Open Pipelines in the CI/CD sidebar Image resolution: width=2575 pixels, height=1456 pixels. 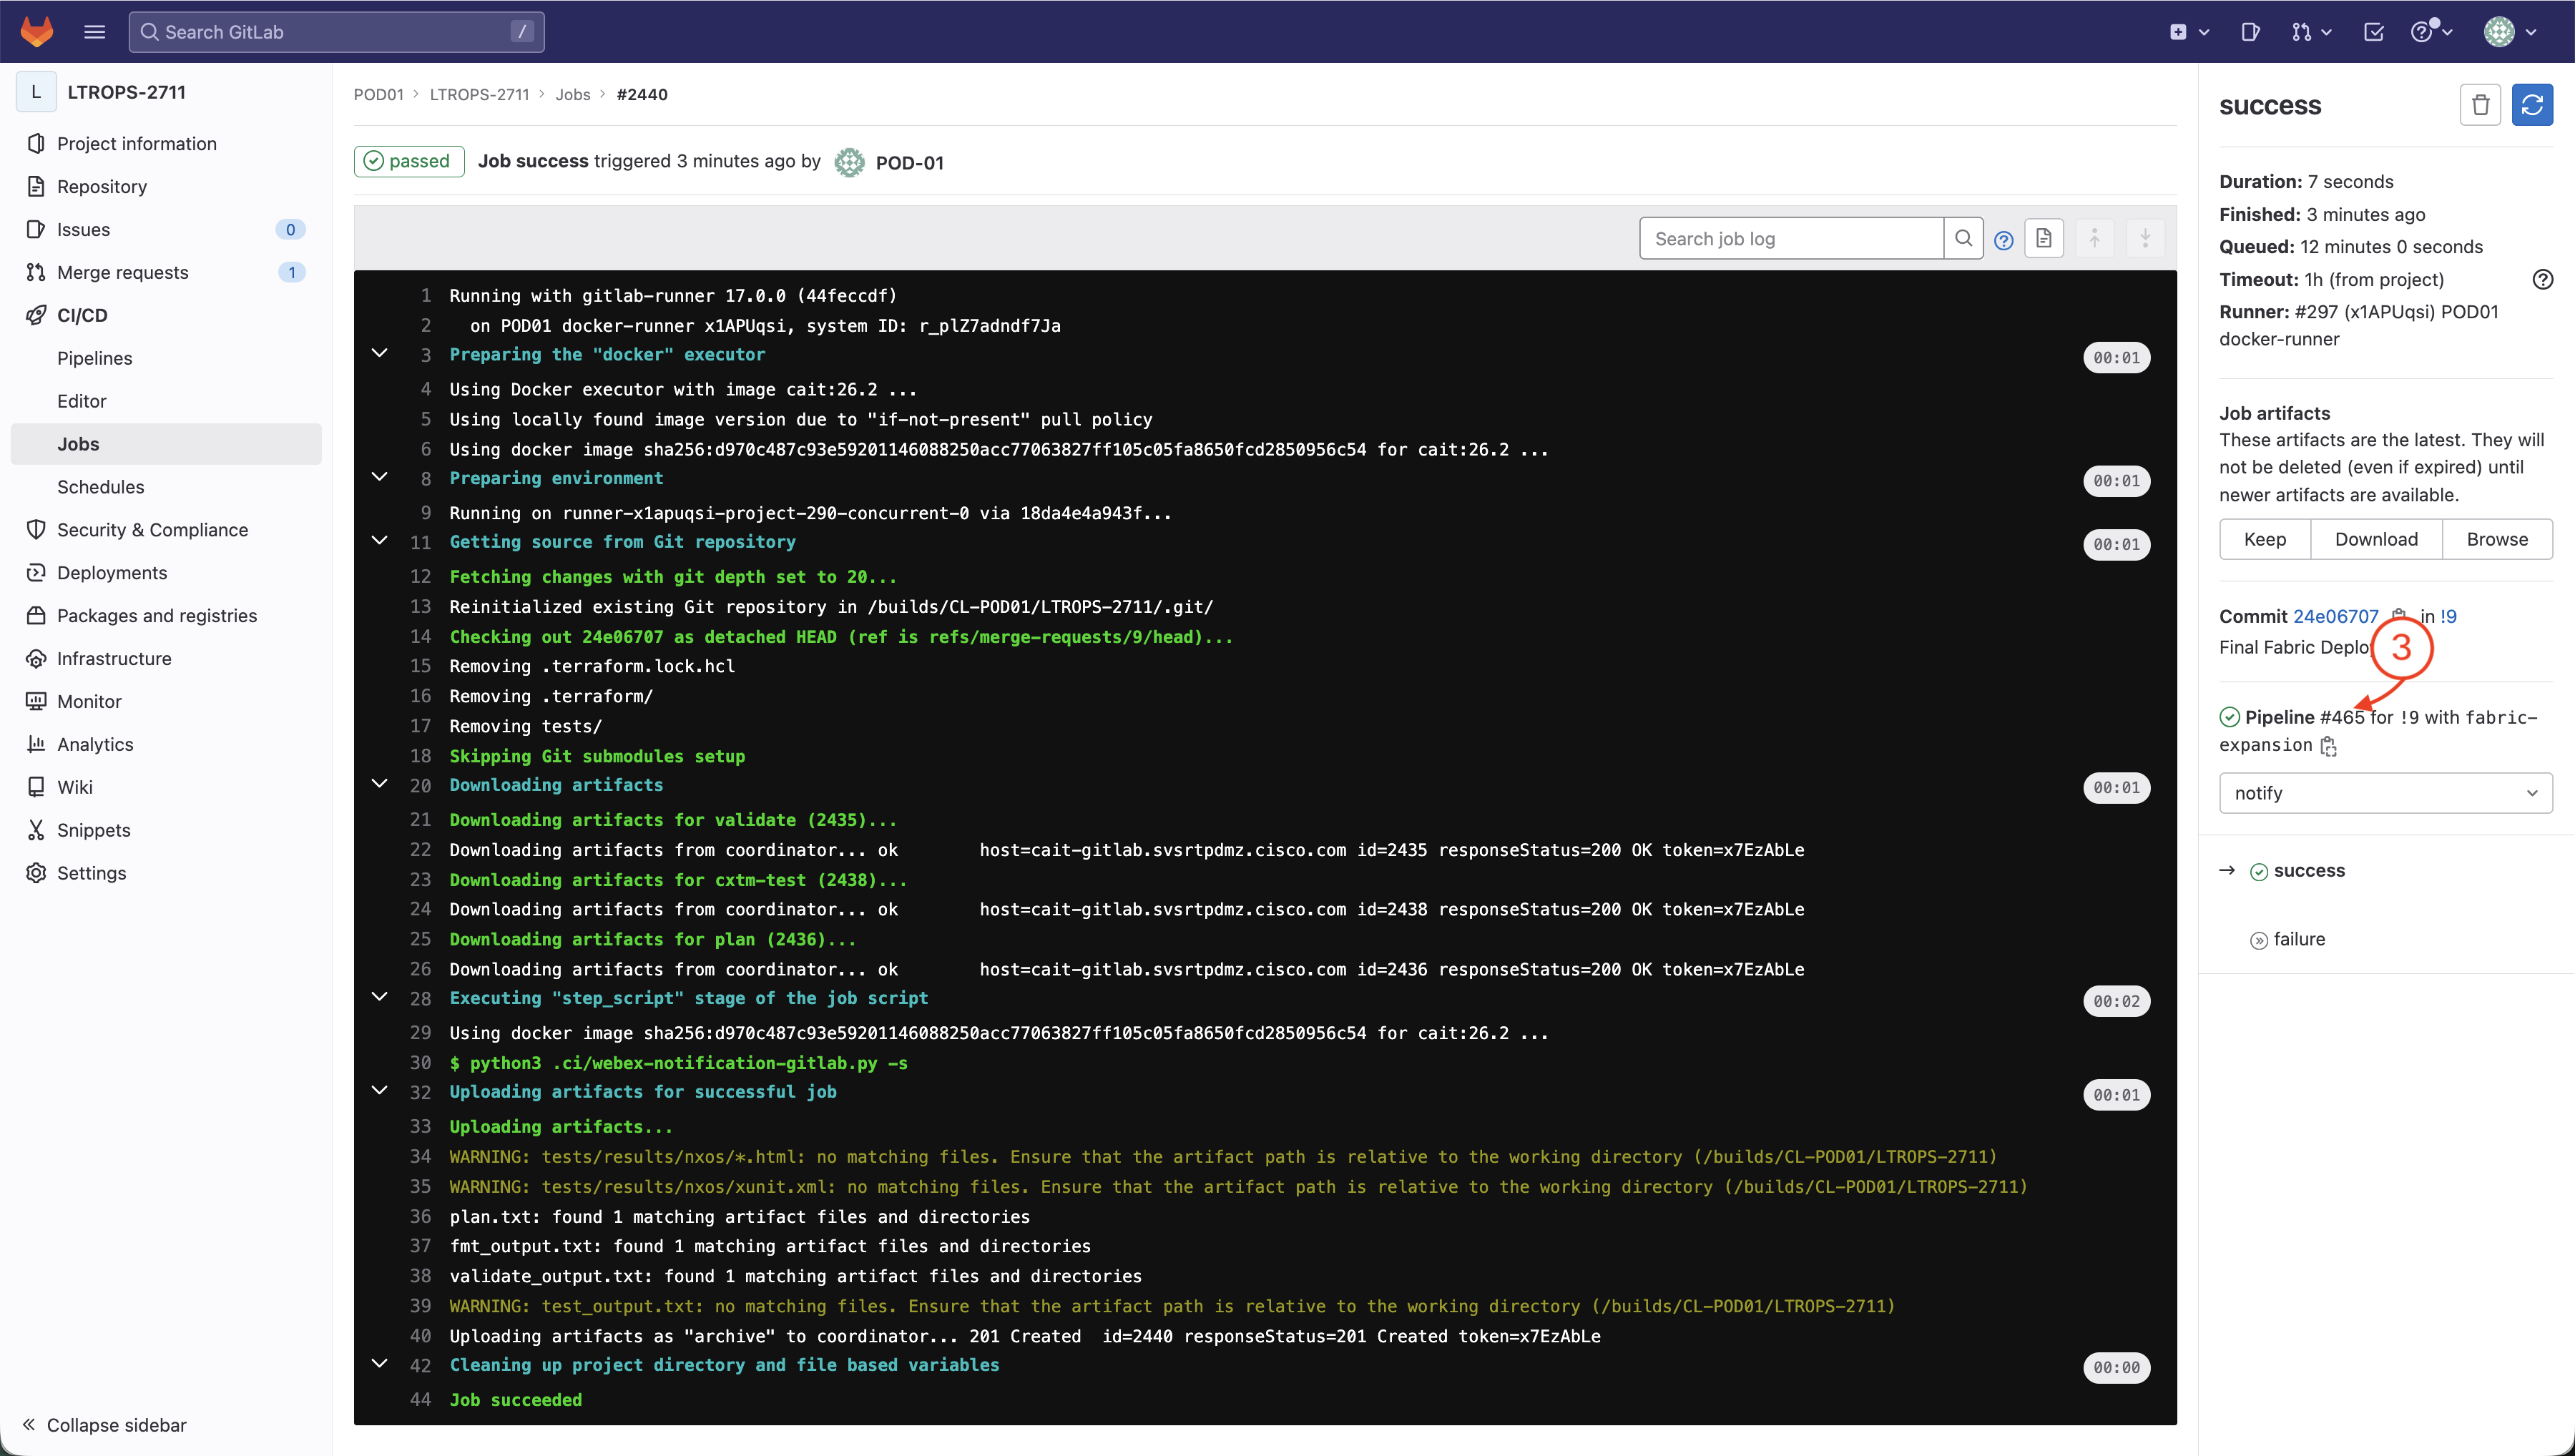pyautogui.click(x=94, y=358)
